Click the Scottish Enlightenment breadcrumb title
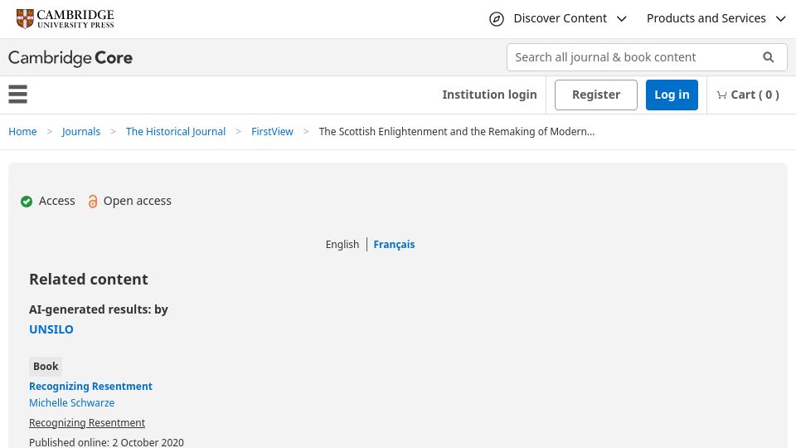The width and height of the screenshot is (796, 448). [x=456, y=132]
